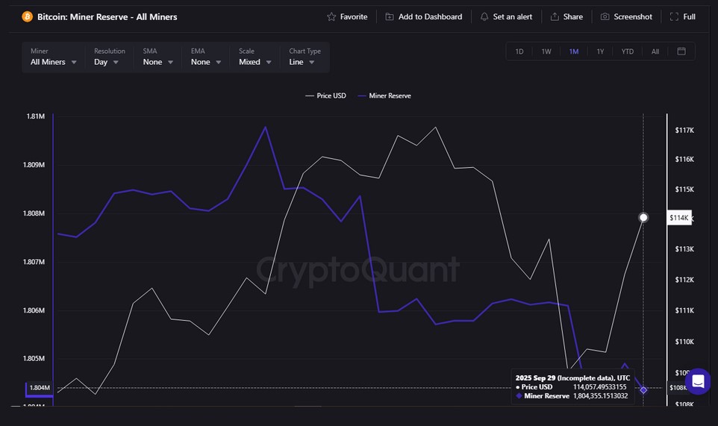The image size is (718, 426).
Task: Select the YTD time range
Action: pos(627,51)
